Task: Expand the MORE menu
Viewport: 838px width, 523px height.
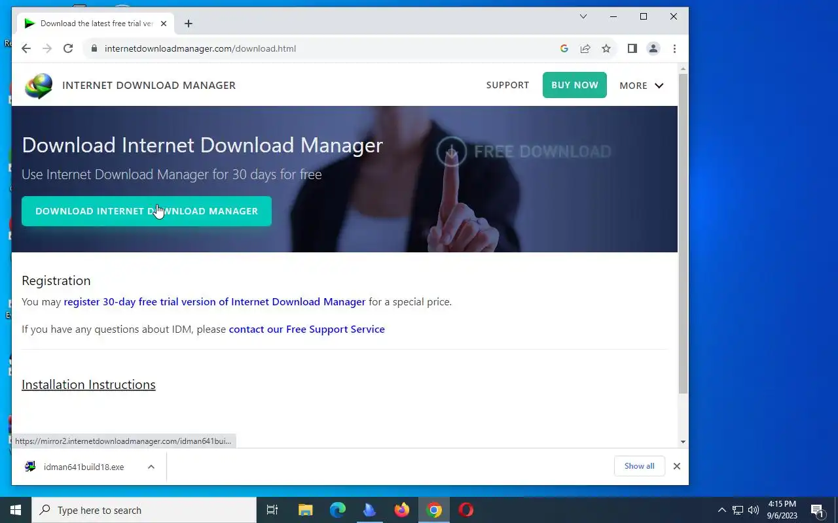Action: point(642,86)
